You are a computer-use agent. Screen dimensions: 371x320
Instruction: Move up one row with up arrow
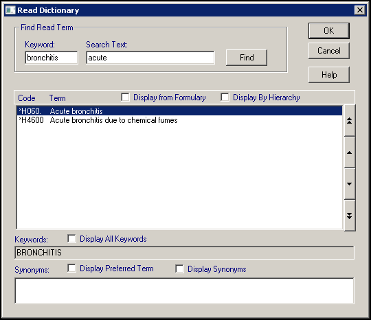coord(350,152)
